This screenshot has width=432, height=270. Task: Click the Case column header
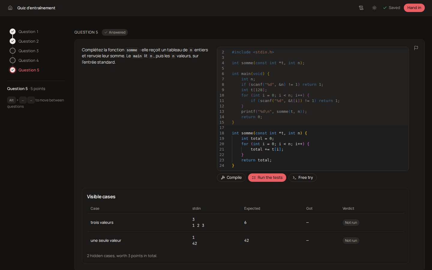(x=95, y=208)
